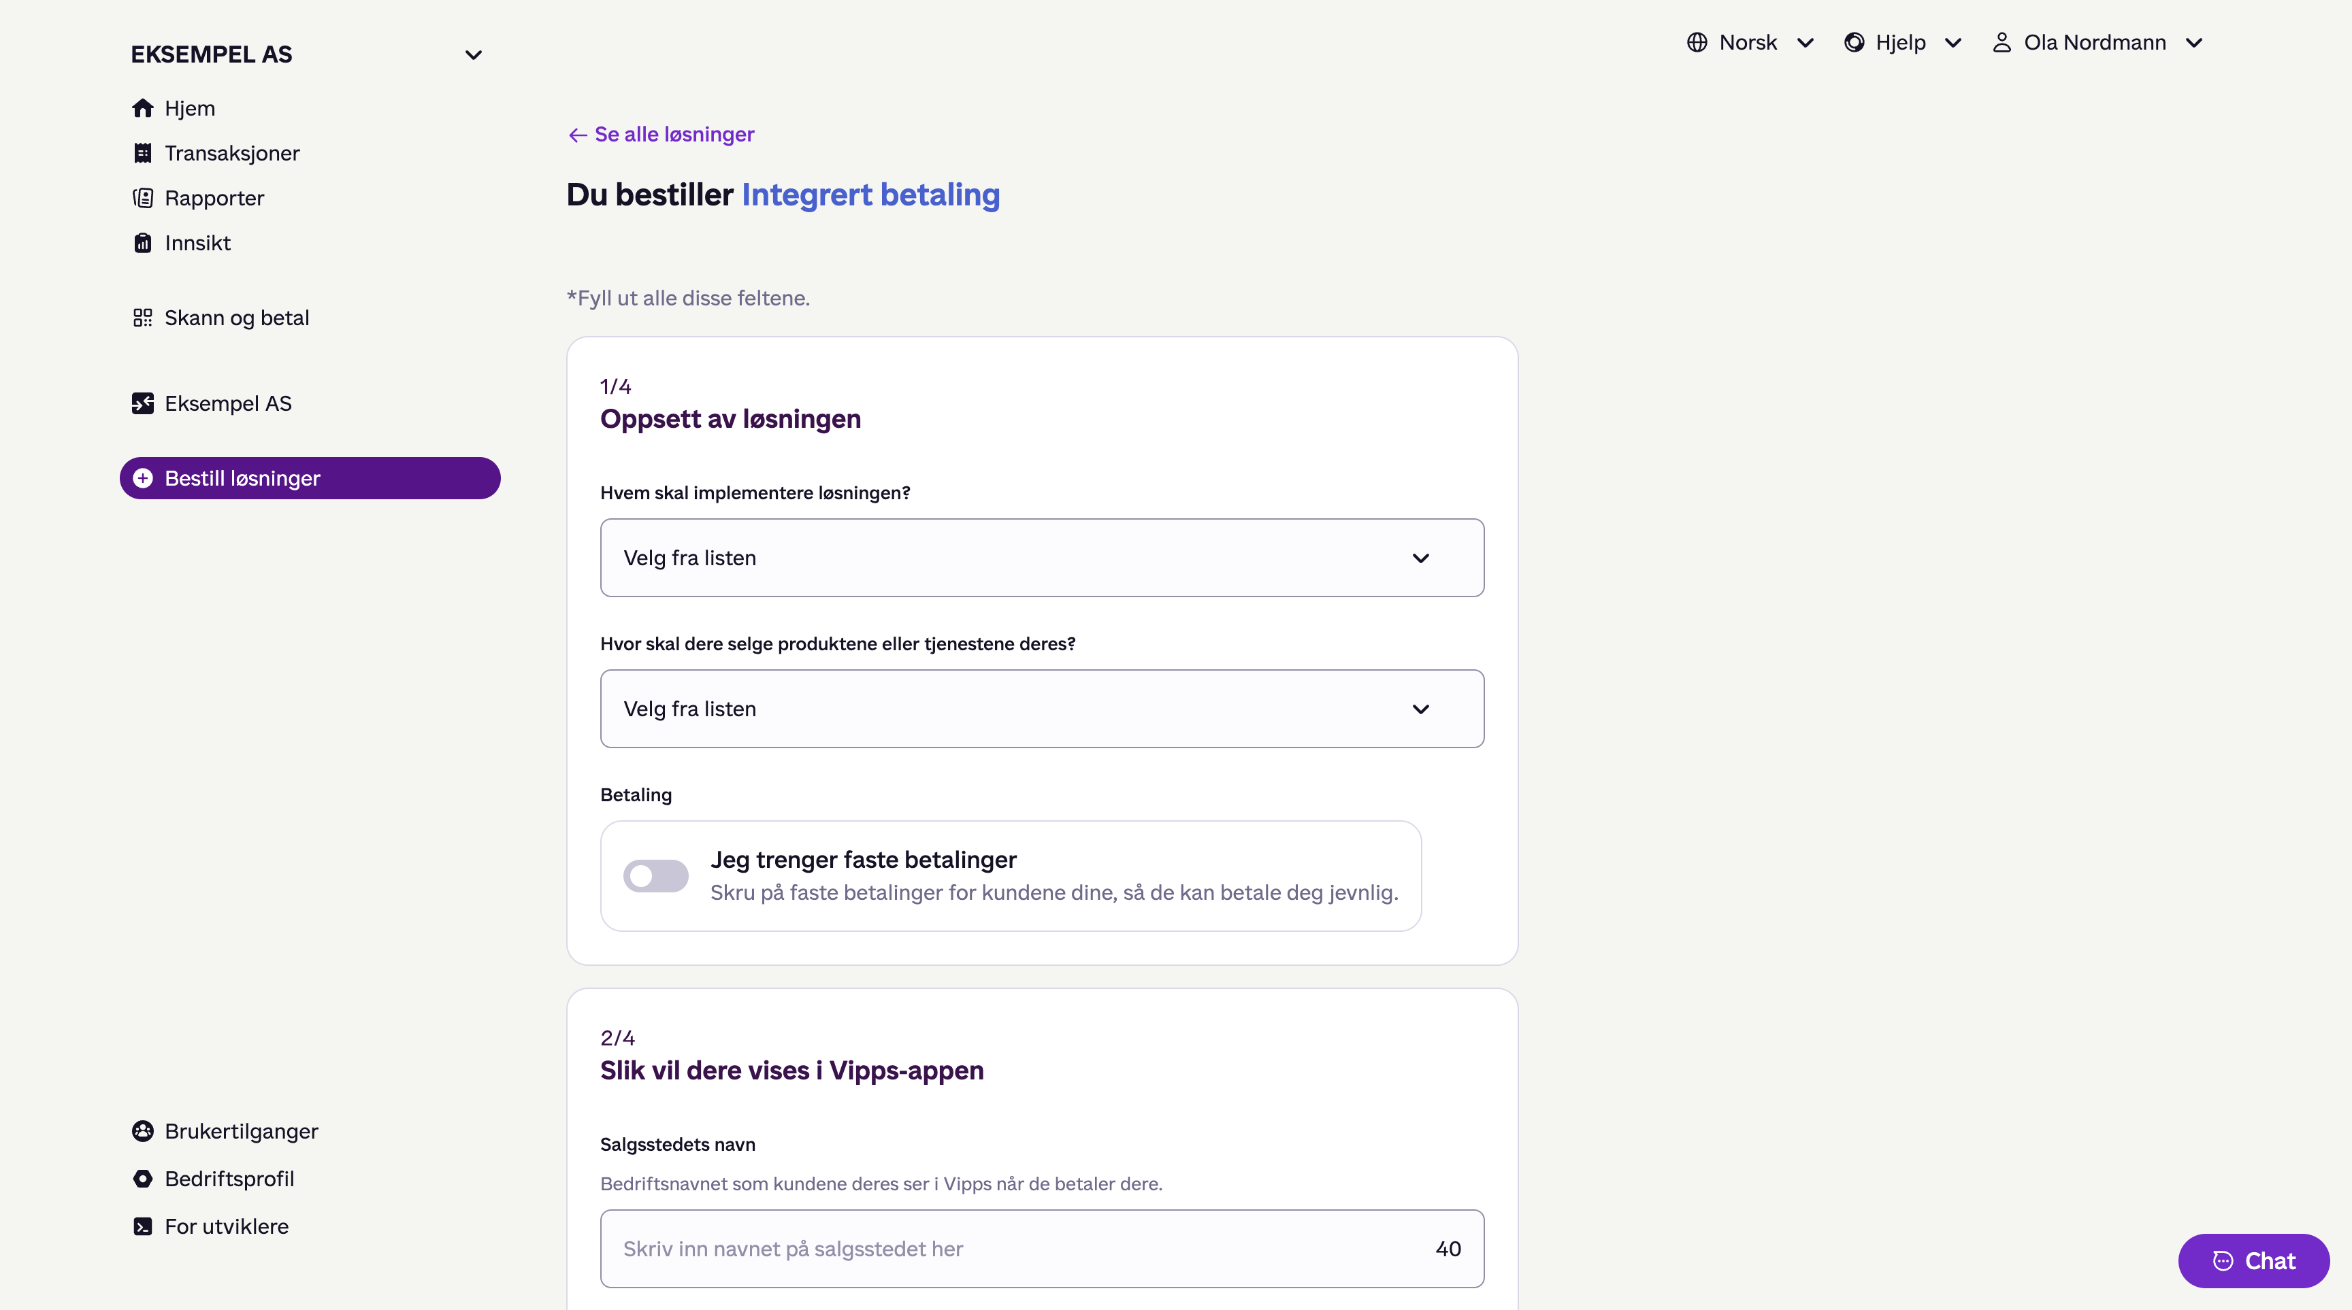Open the Hvem skal implementere løsningen dropdown
2352x1310 pixels.
(x=1042, y=557)
